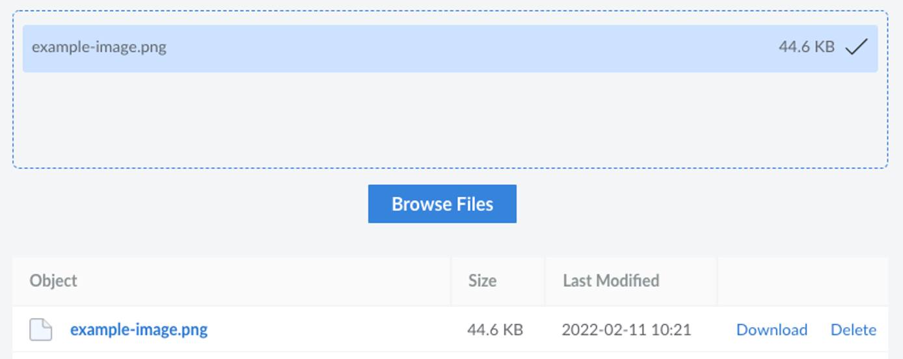
Task: Click the blank space after the table's file name
Action: coord(325,330)
